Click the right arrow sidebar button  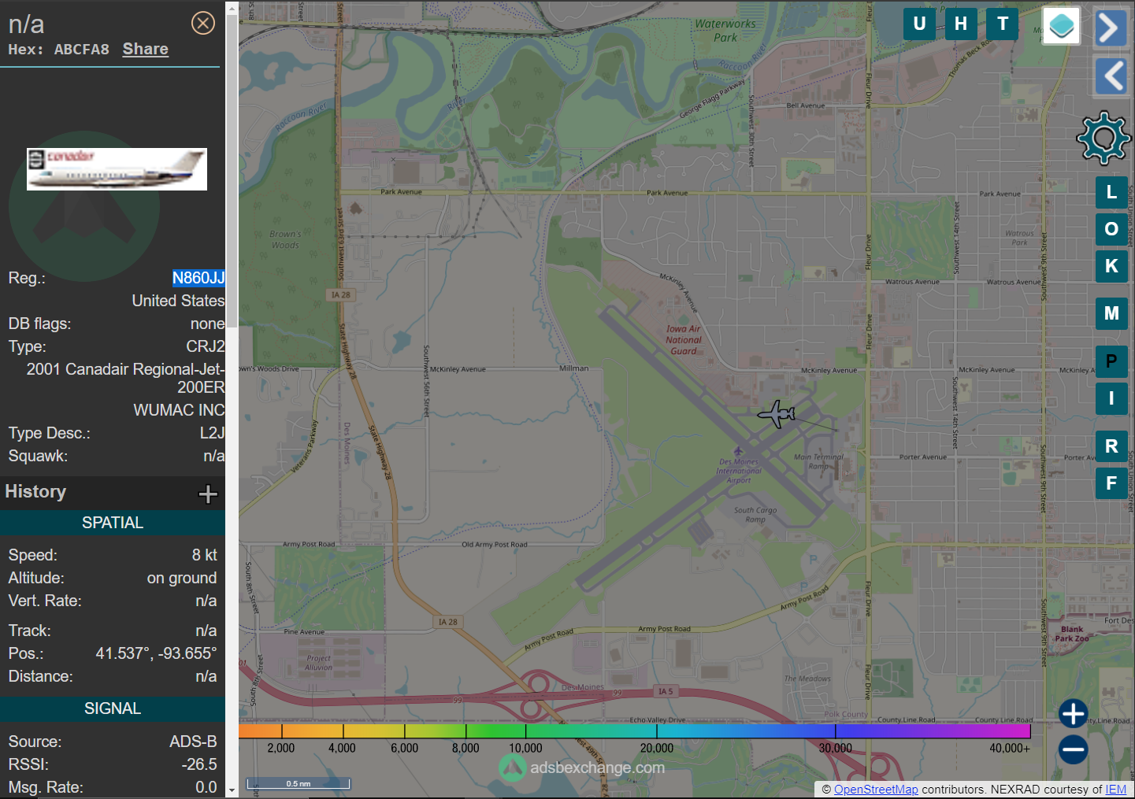1111,28
